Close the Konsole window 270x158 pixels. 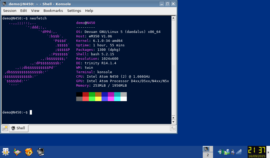pos(173,4)
